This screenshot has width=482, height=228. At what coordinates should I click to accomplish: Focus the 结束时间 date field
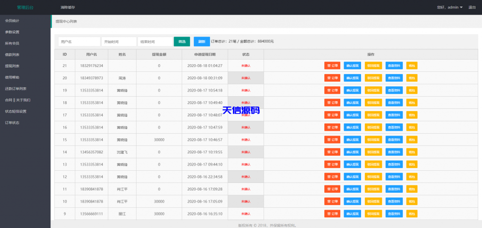pyautogui.click(x=155, y=41)
